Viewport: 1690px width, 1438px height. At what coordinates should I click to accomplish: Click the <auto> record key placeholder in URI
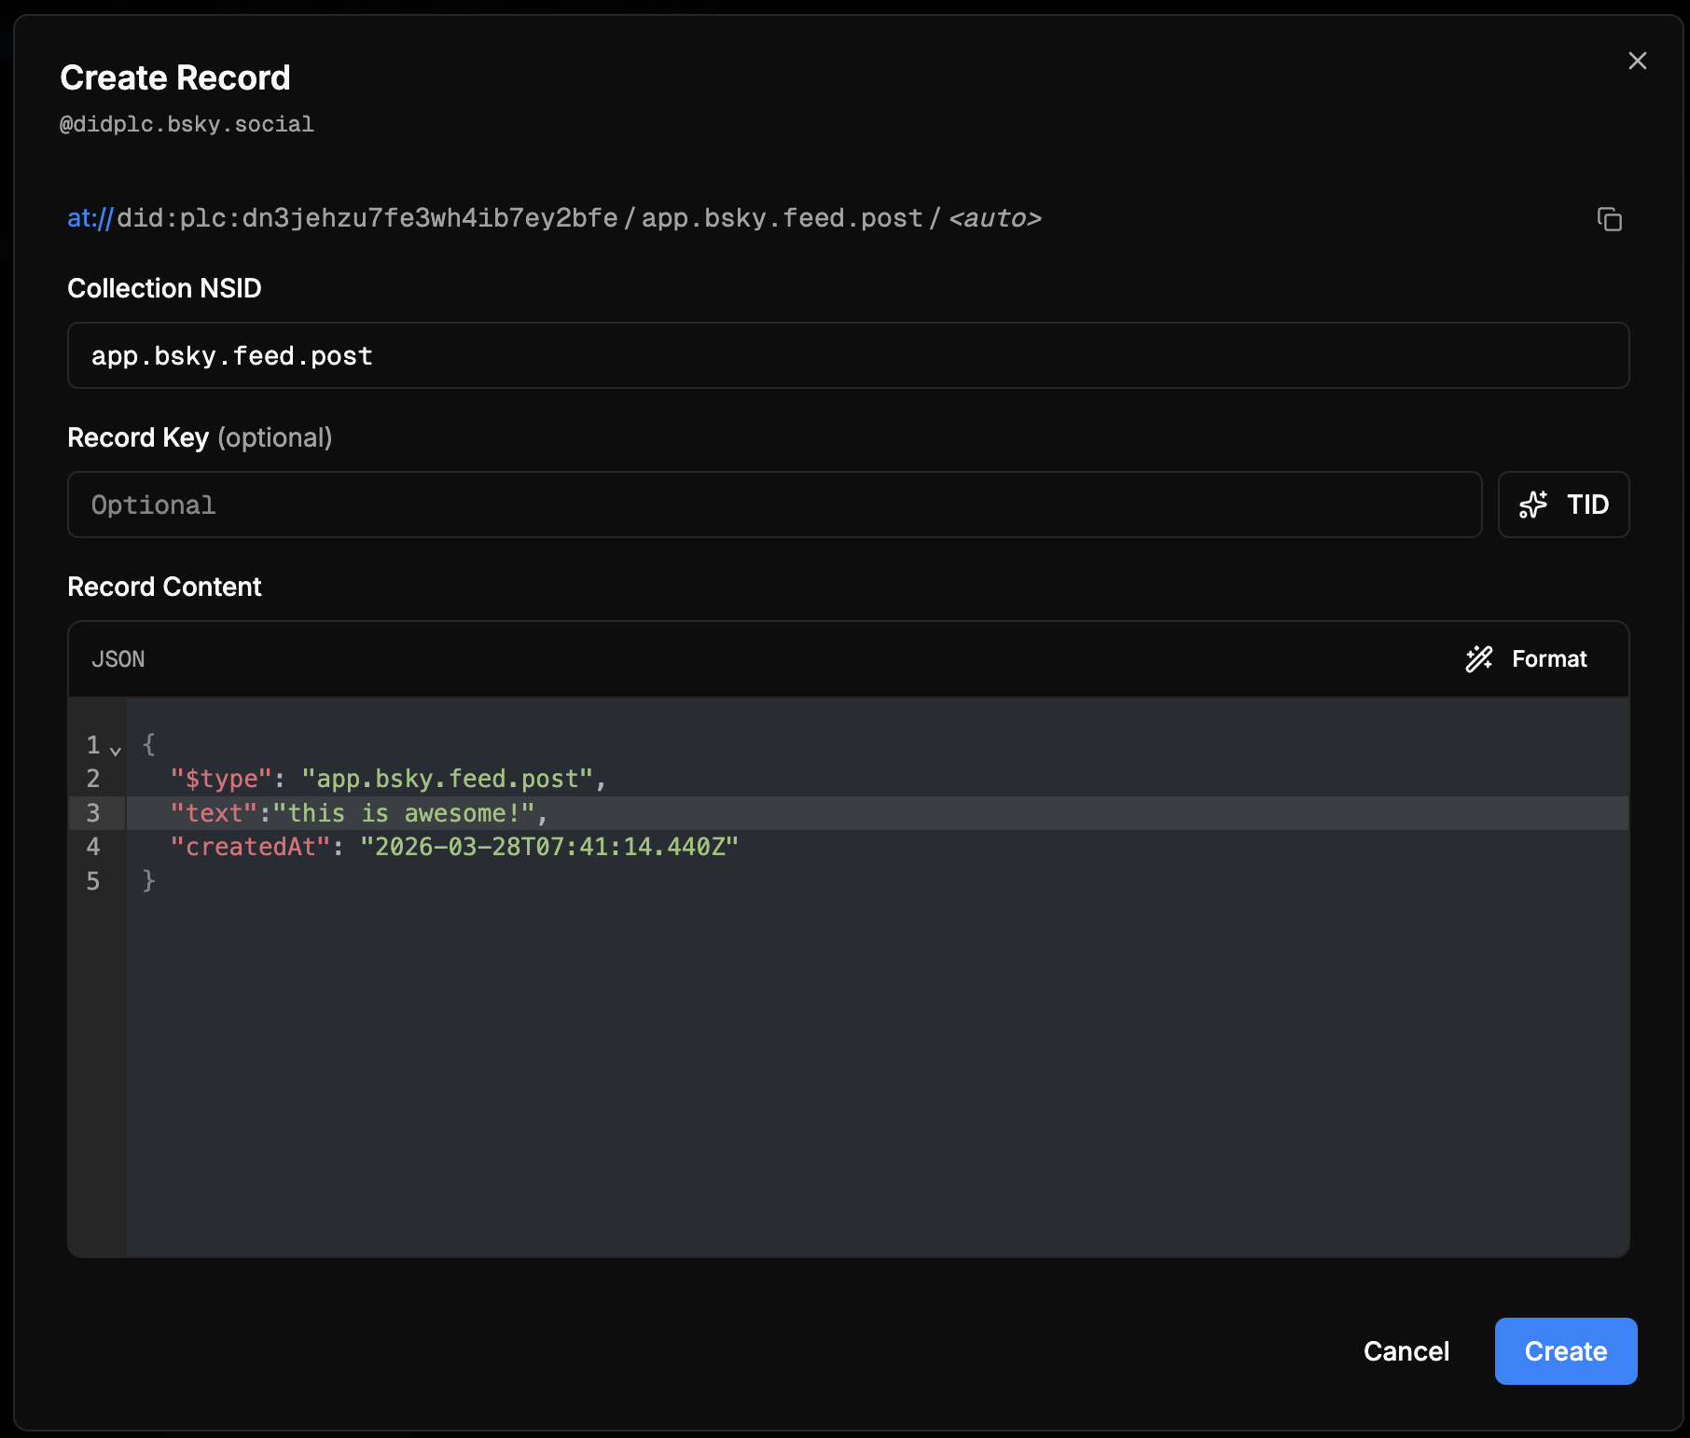(x=994, y=218)
